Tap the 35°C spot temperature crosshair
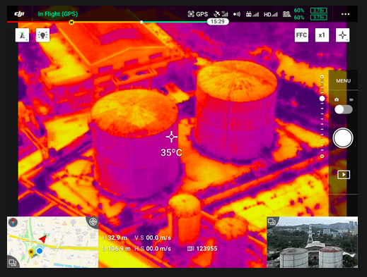The image size is (367, 277). [172, 137]
